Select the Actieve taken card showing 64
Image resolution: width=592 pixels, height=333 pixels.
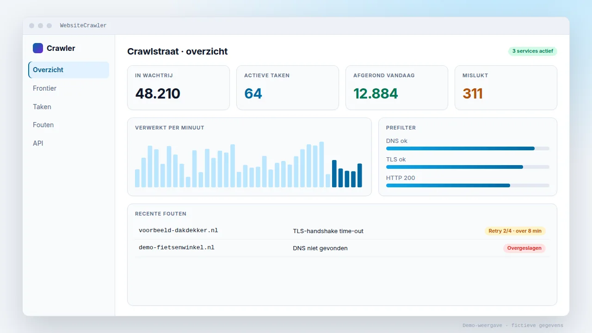point(288,88)
